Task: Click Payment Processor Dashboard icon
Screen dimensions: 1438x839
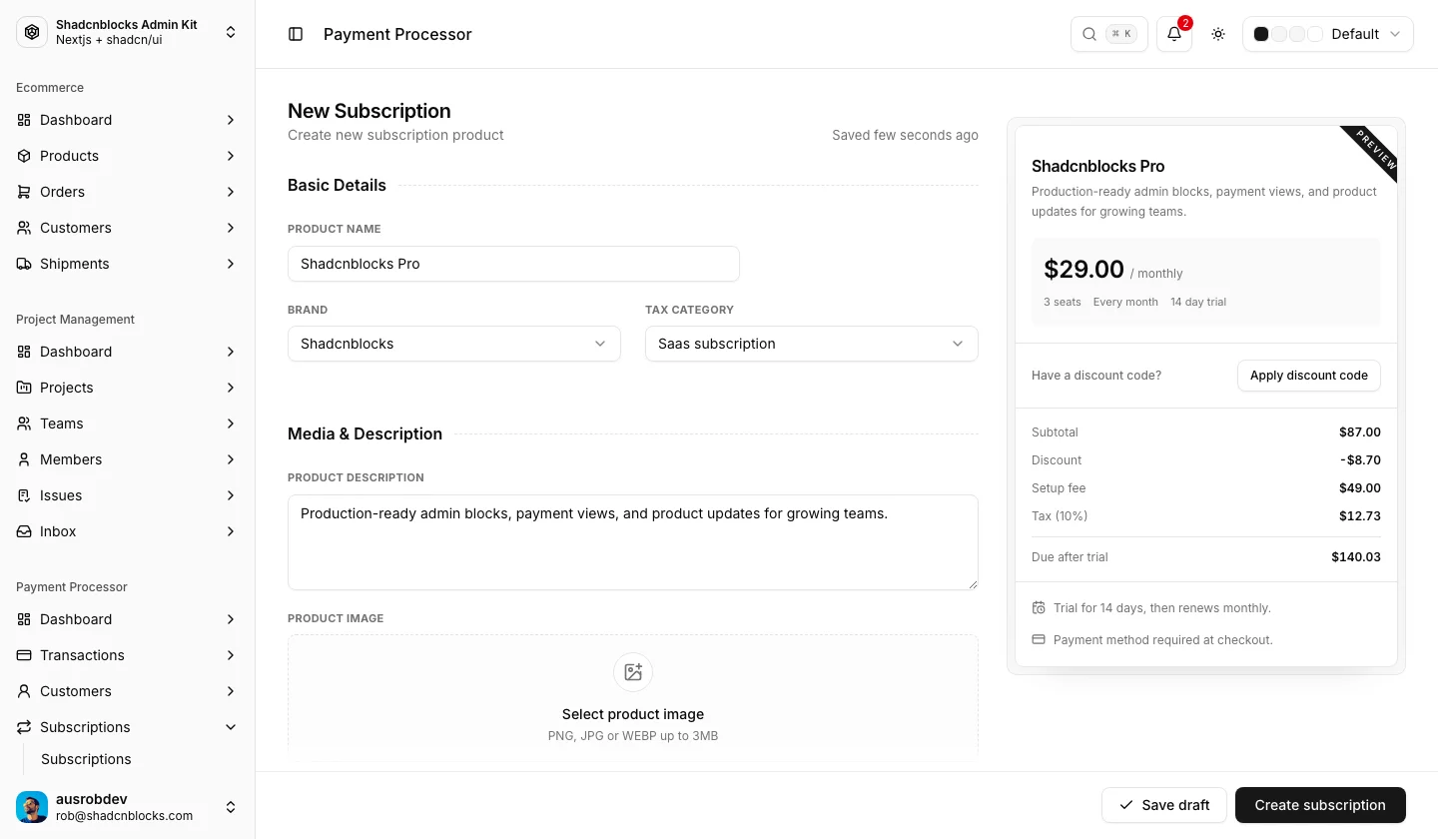Action: pyautogui.click(x=24, y=619)
